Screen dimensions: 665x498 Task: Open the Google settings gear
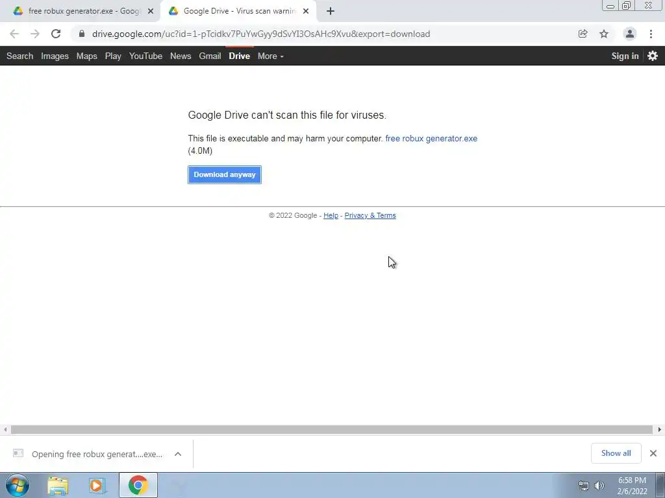pos(653,56)
